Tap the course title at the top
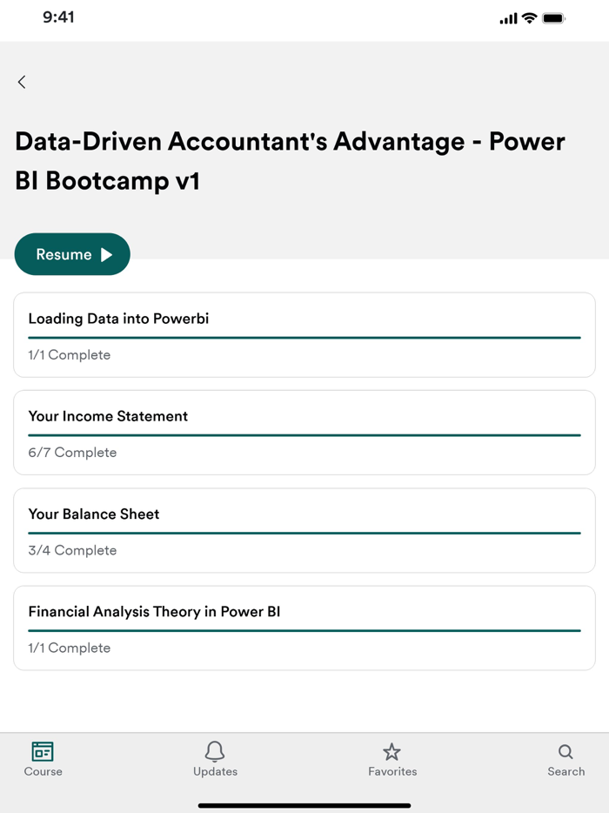This screenshot has height=813, width=609. pos(291,160)
